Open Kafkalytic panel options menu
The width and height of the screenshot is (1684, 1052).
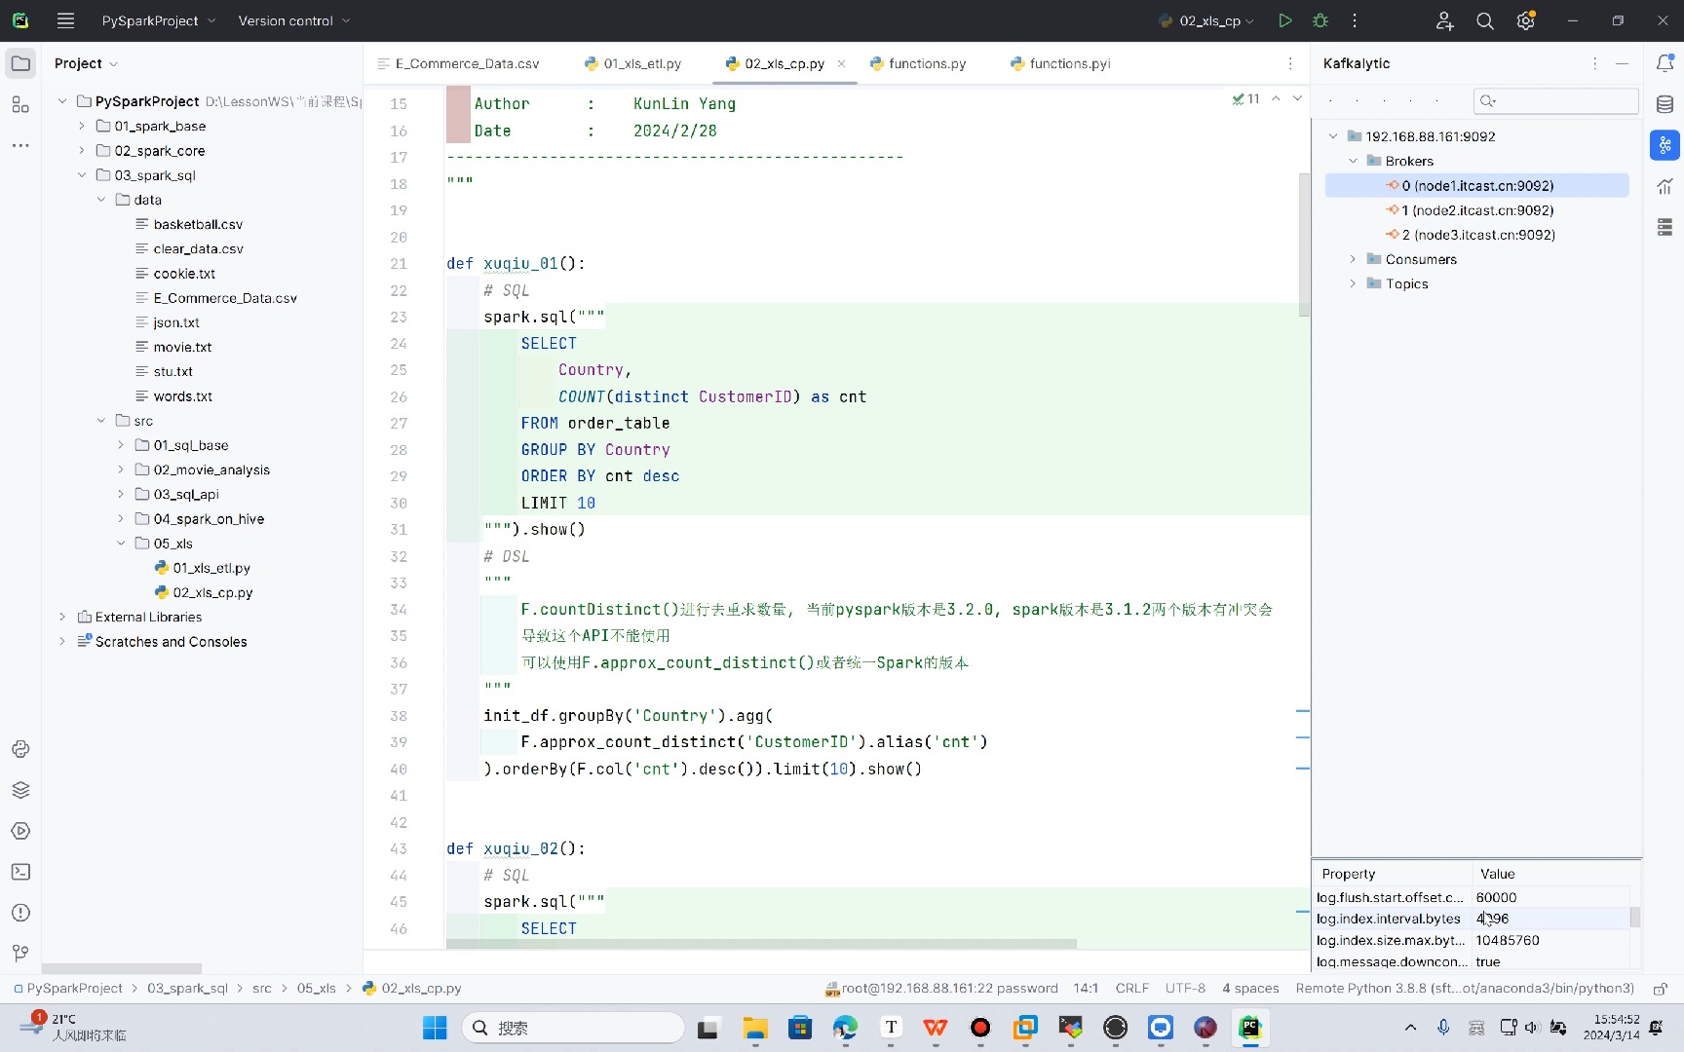1594,63
